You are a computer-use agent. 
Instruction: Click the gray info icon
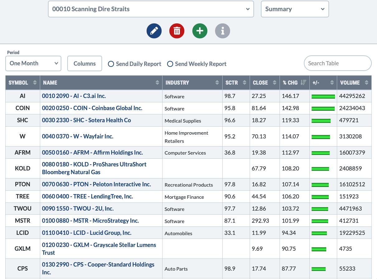coord(223,31)
